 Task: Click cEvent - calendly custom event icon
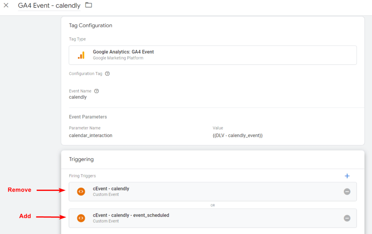pyautogui.click(x=81, y=191)
